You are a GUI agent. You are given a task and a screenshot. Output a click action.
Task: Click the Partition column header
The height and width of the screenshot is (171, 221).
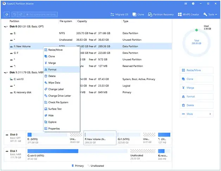click(14, 21)
